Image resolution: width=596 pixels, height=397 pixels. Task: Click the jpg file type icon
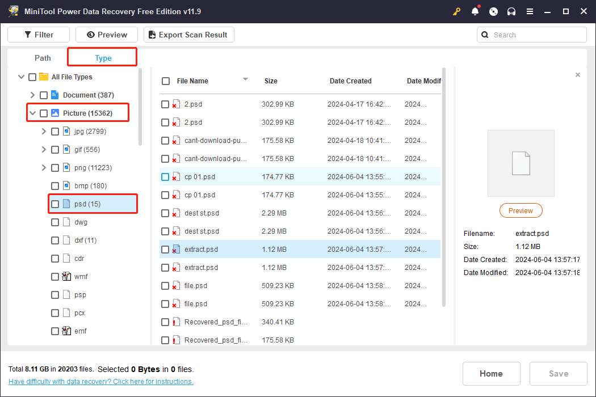click(66, 132)
